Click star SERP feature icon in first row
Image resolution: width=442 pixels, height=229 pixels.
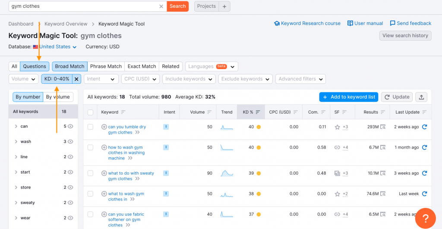pyautogui.click(x=337, y=127)
